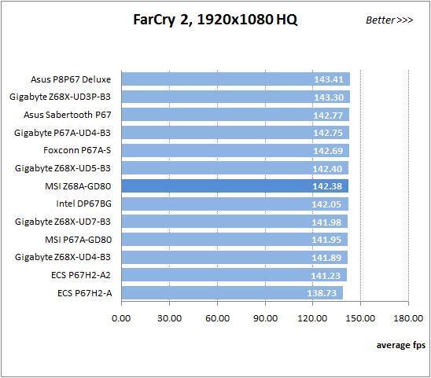Click the 'Gigabyte Z68X-UD5-B3' label
This screenshot has height=378, width=431.
coord(63,168)
